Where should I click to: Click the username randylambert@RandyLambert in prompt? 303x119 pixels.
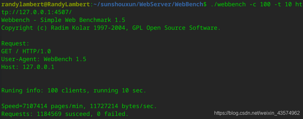click(x=46, y=4)
